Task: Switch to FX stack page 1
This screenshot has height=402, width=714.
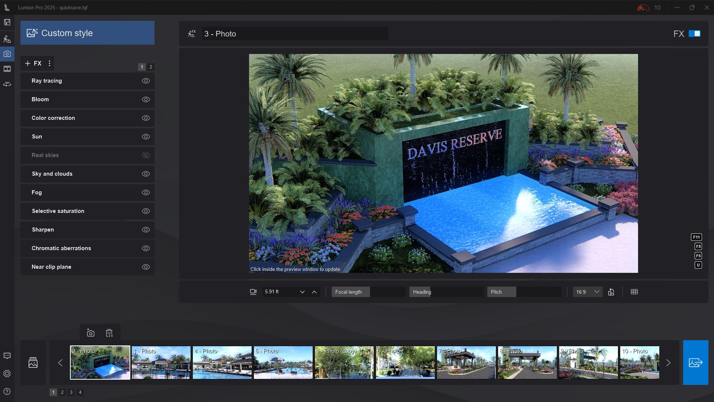Action: (x=142, y=67)
